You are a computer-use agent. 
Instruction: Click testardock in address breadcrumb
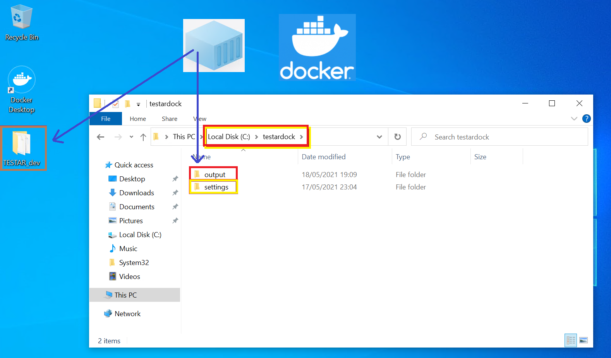point(279,137)
